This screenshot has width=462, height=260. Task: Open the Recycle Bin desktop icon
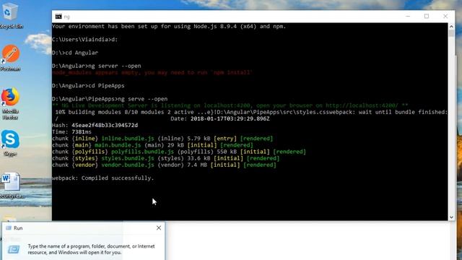[11, 16]
